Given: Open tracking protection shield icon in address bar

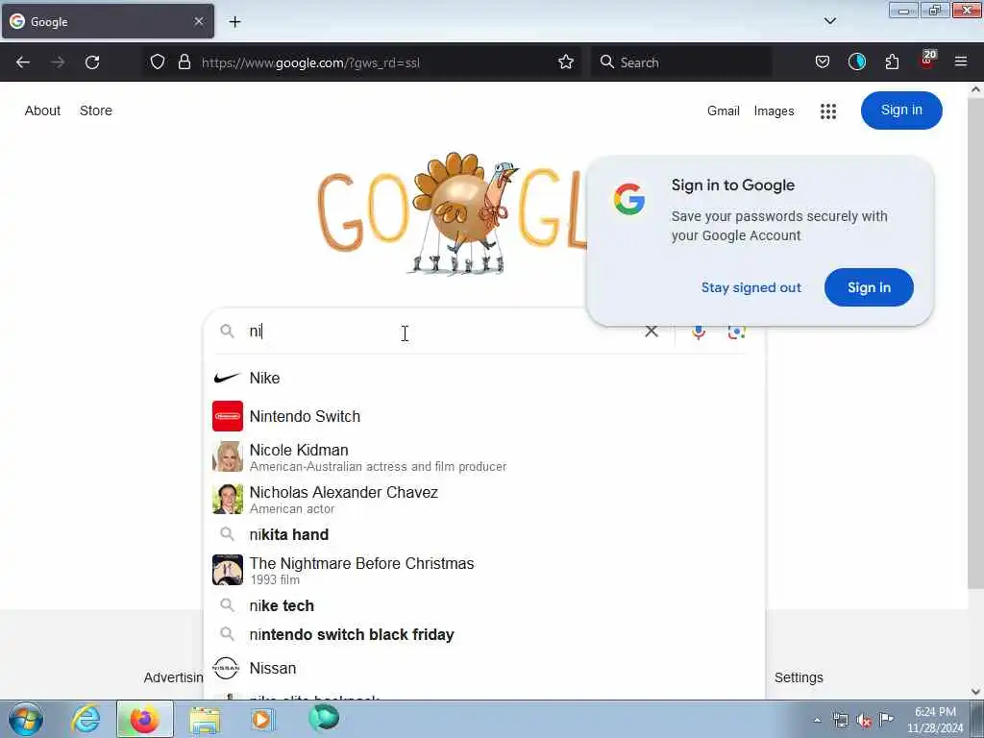Looking at the screenshot, I should (158, 62).
